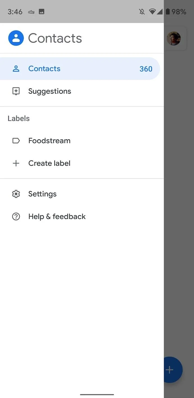This screenshot has width=194, height=398.
Task: Tap the dimmed area to close drawer
Action: click(x=179, y=196)
